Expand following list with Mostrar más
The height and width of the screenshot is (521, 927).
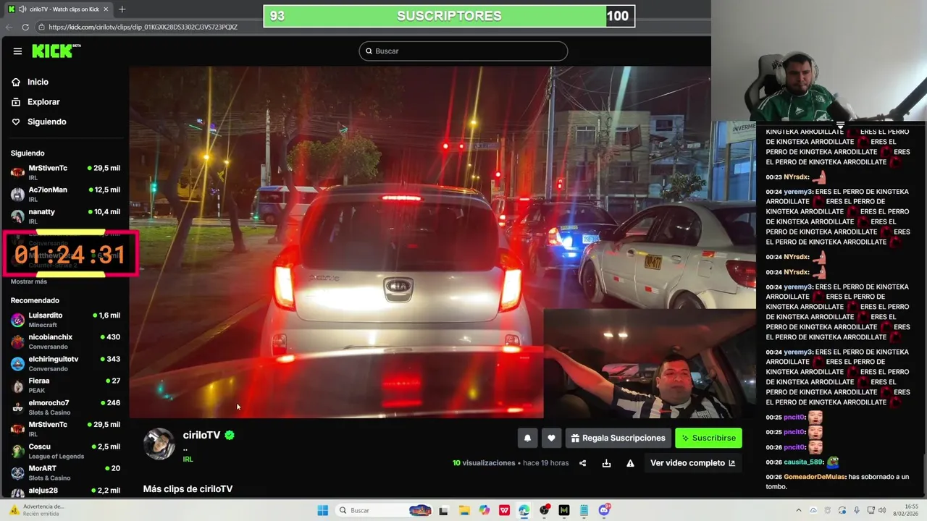pos(29,281)
